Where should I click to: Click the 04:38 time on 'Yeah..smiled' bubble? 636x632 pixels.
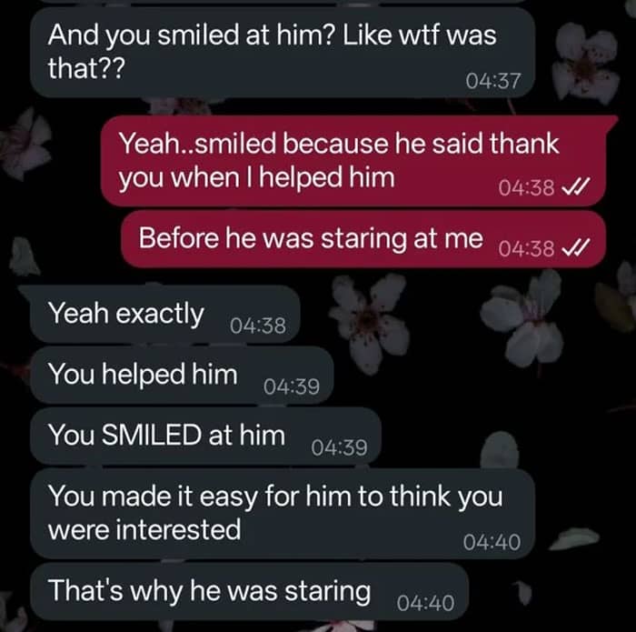(526, 187)
